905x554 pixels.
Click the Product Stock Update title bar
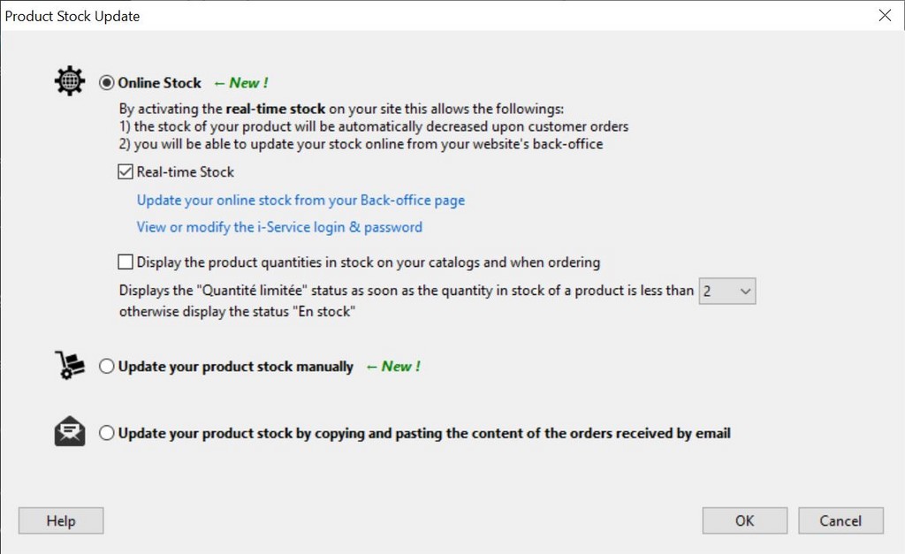click(354, 15)
